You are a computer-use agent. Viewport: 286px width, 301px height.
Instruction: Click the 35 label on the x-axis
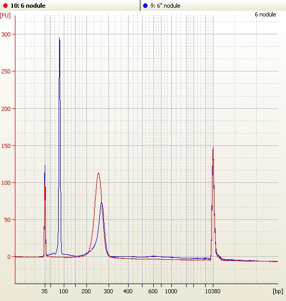pyautogui.click(x=44, y=291)
